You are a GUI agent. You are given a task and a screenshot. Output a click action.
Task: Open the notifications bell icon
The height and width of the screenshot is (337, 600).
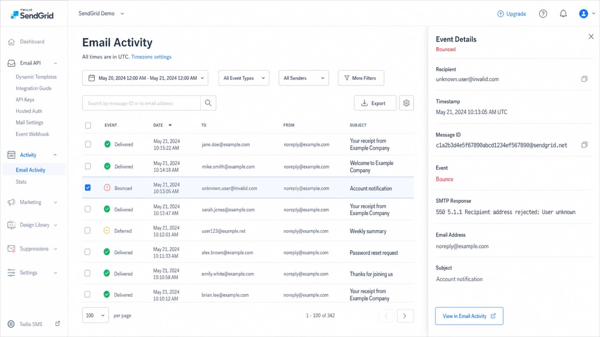tap(563, 14)
